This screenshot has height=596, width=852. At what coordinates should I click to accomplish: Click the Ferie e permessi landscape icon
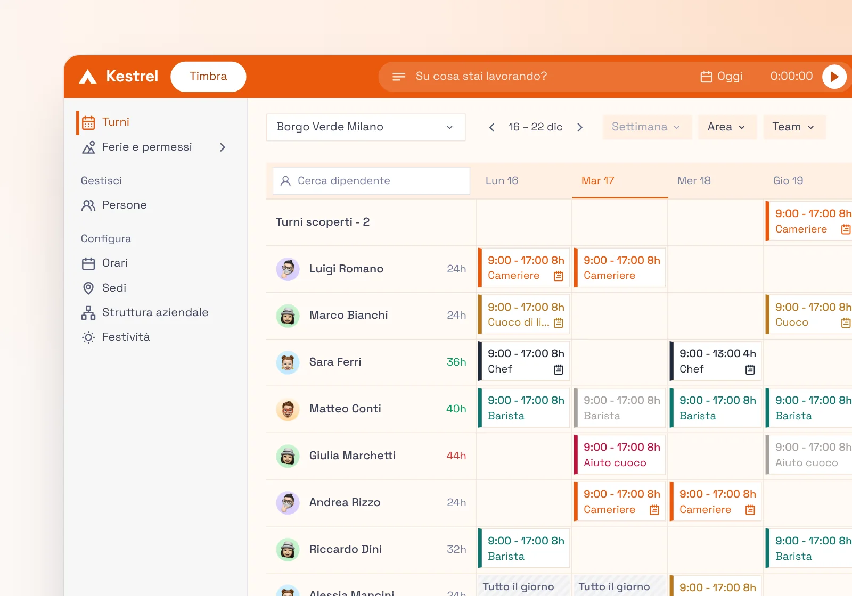coord(88,147)
